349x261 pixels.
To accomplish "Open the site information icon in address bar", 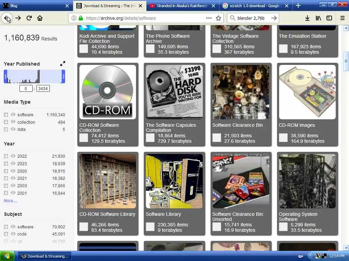I will [74, 18].
